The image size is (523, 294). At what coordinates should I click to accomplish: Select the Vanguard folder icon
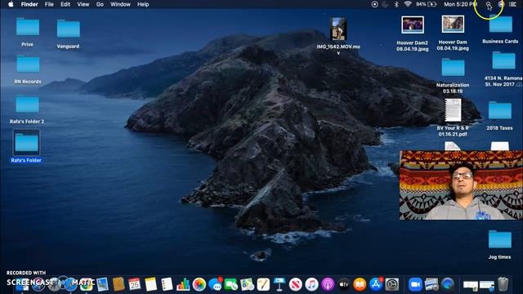(69, 29)
